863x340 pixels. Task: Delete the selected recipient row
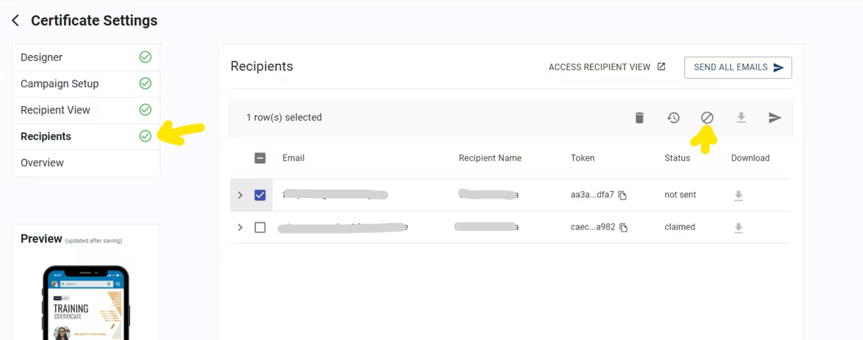click(x=639, y=117)
